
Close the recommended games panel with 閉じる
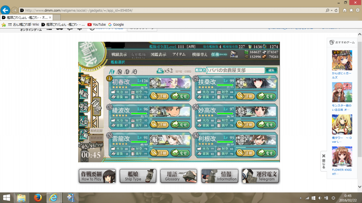pos(324,161)
